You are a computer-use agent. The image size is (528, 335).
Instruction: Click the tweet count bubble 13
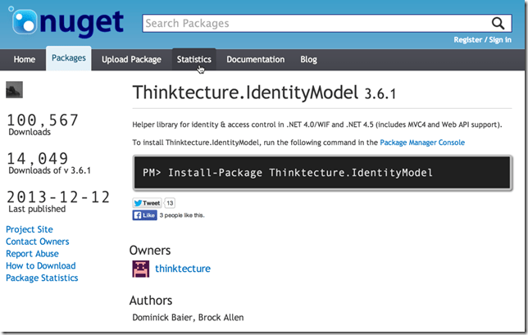point(170,203)
